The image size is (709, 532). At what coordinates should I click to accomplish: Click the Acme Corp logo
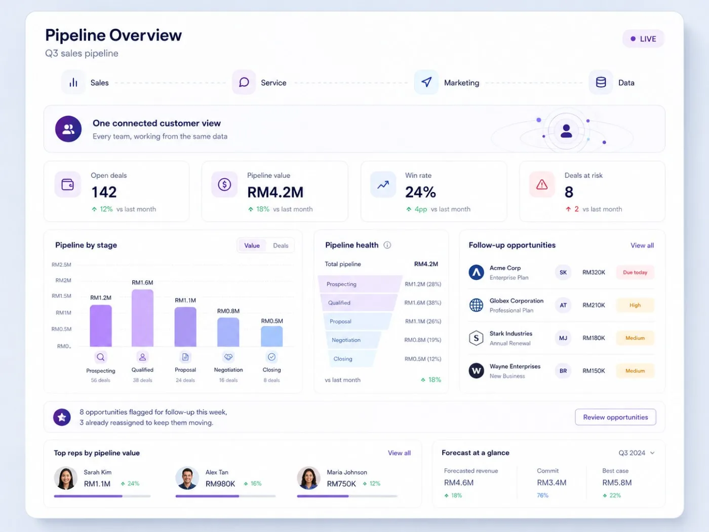476,273
